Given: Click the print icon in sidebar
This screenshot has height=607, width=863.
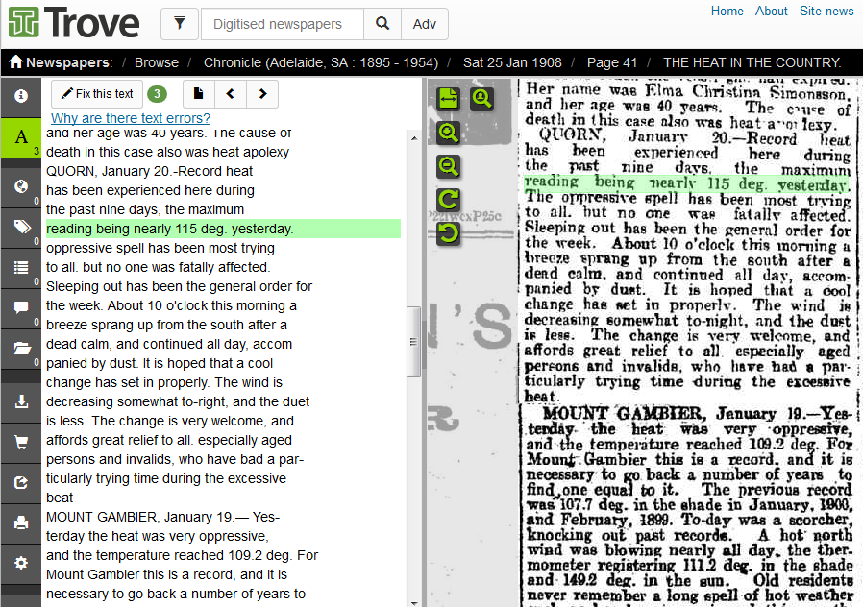Looking at the screenshot, I should [21, 522].
